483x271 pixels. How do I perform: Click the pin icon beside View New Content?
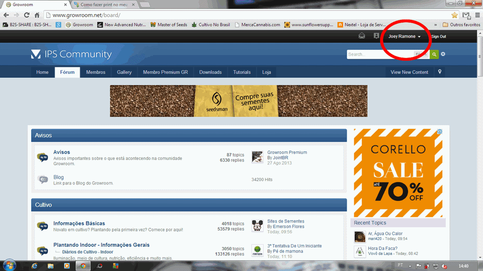[440, 72]
